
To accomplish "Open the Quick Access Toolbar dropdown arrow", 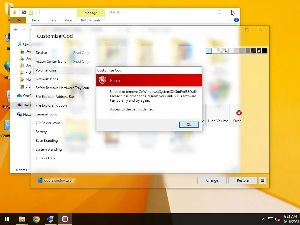I will (36, 13).
